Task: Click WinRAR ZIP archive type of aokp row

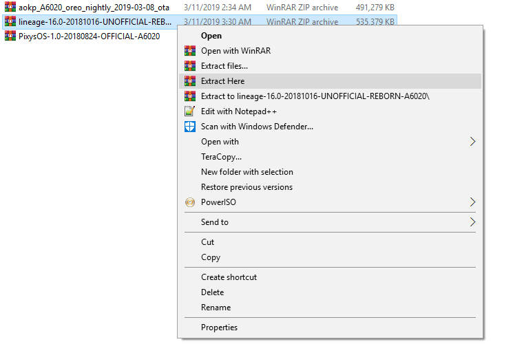Action: [x=302, y=8]
